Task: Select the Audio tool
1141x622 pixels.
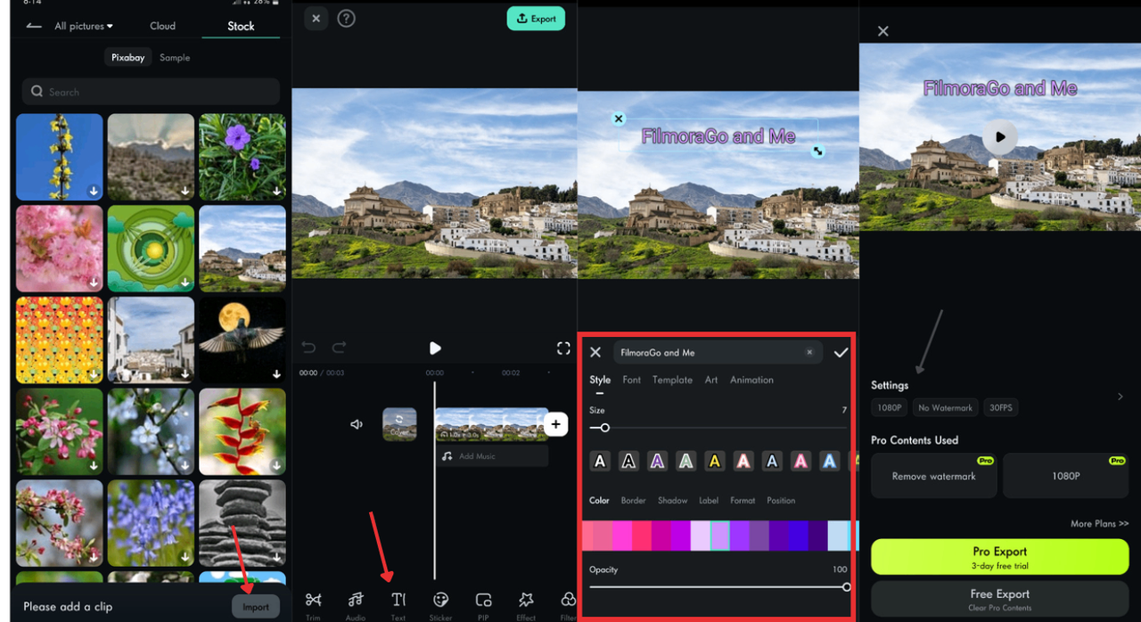Action: click(356, 604)
